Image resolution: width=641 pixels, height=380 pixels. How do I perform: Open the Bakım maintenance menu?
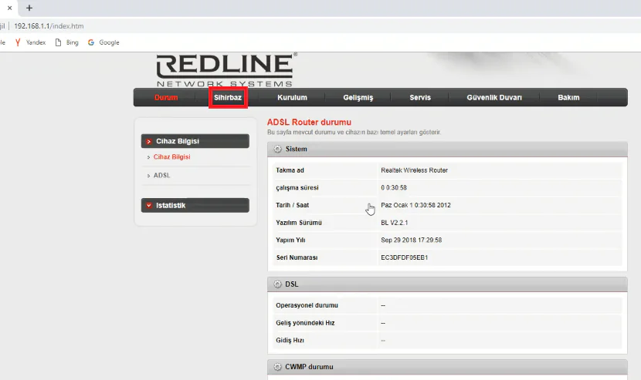(x=568, y=98)
